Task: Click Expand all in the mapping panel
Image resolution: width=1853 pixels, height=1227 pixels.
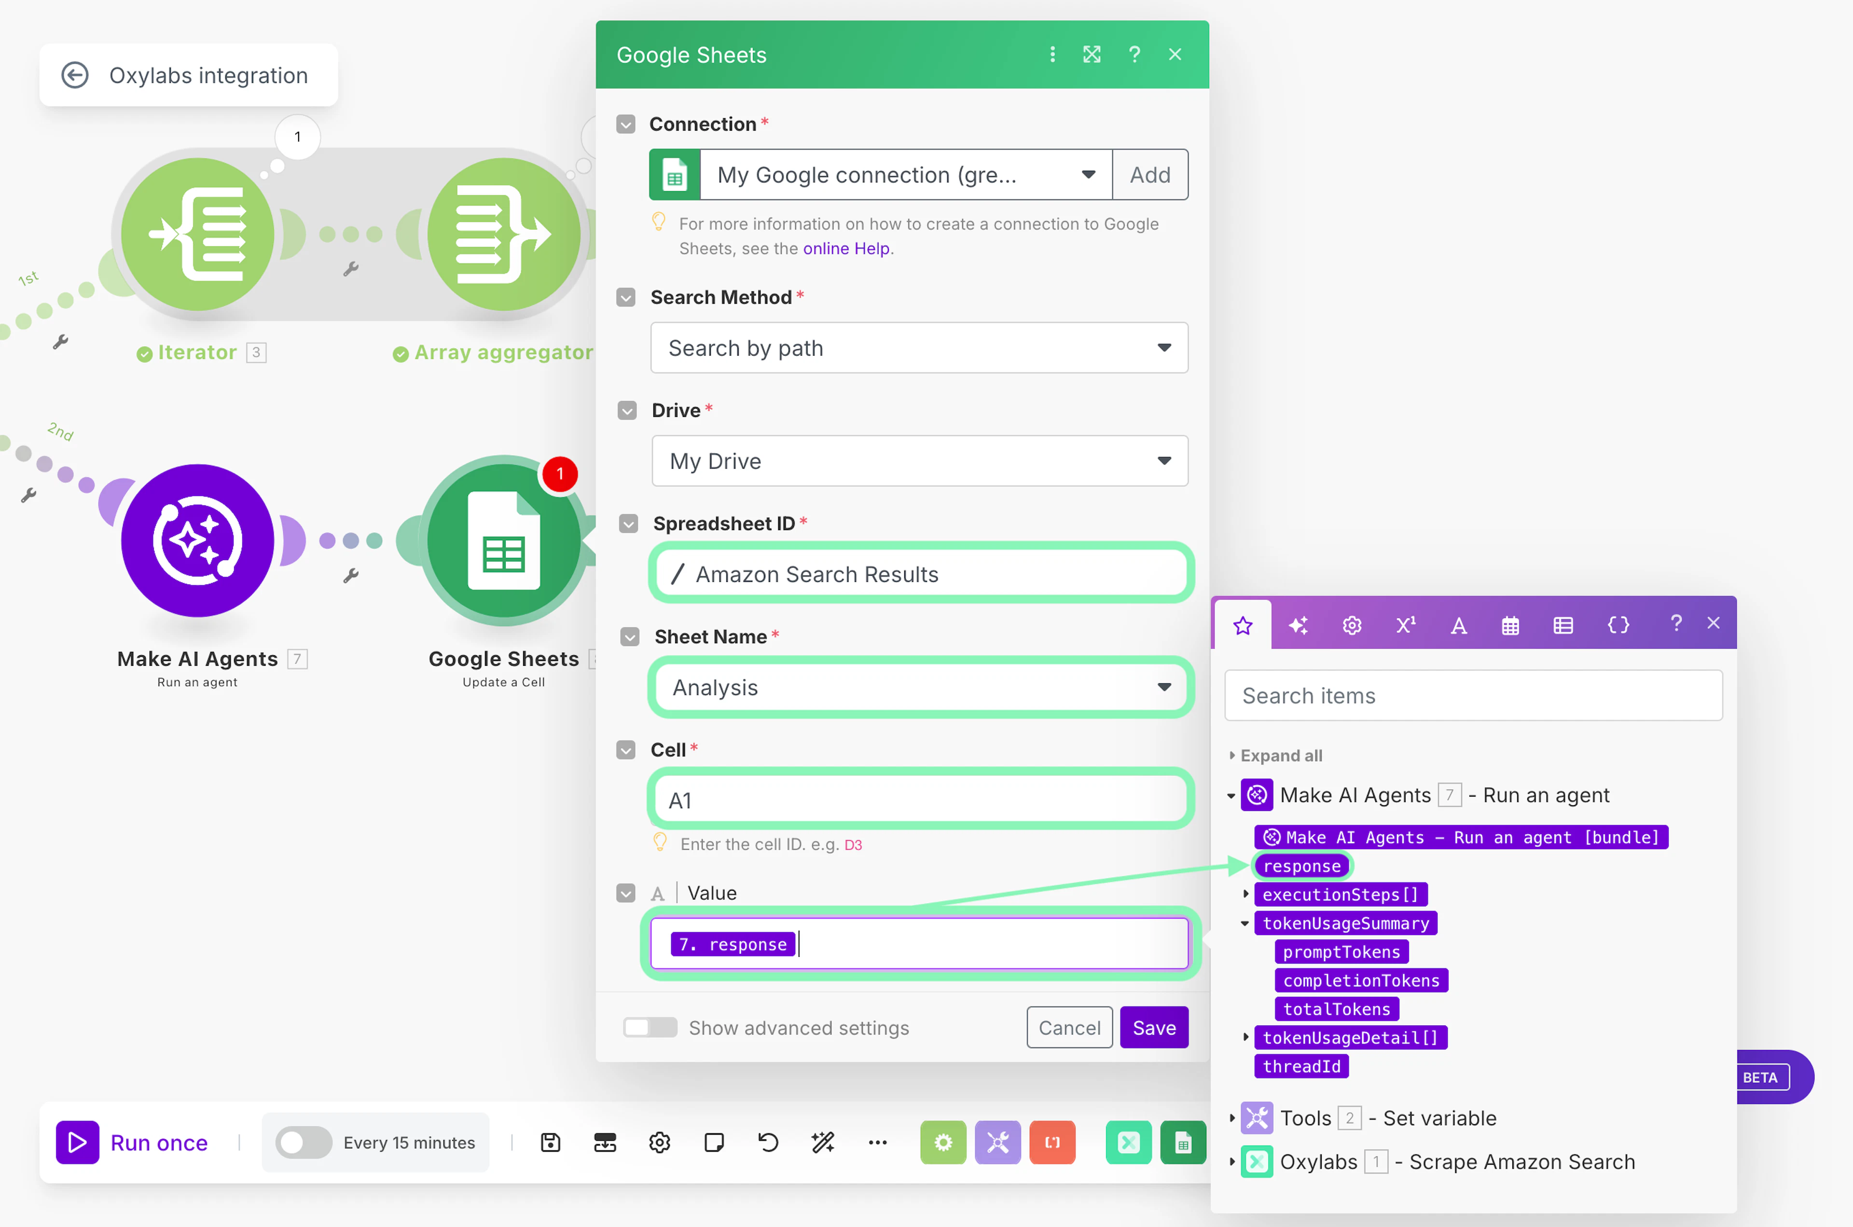Action: click(1281, 756)
